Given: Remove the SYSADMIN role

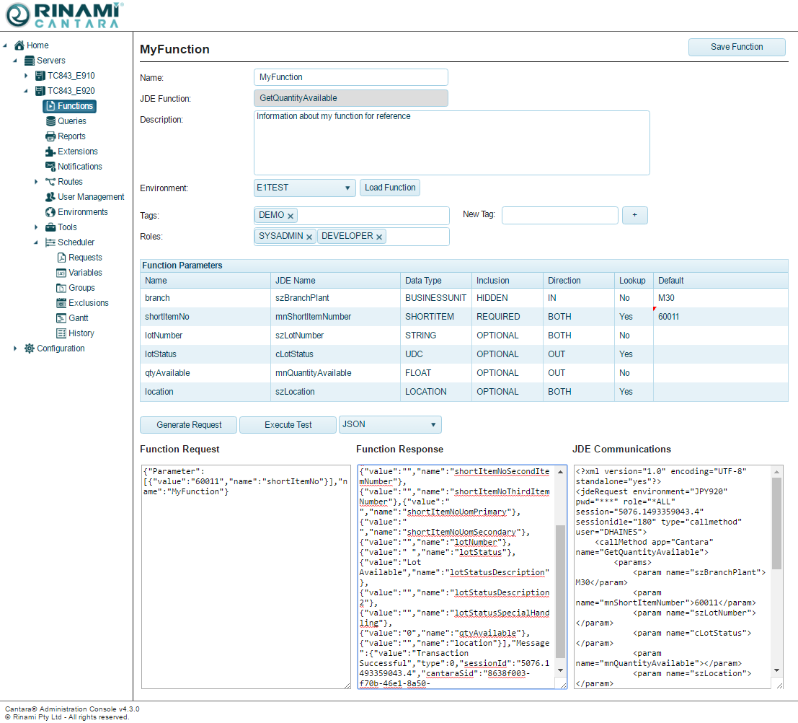Looking at the screenshot, I should coord(309,237).
